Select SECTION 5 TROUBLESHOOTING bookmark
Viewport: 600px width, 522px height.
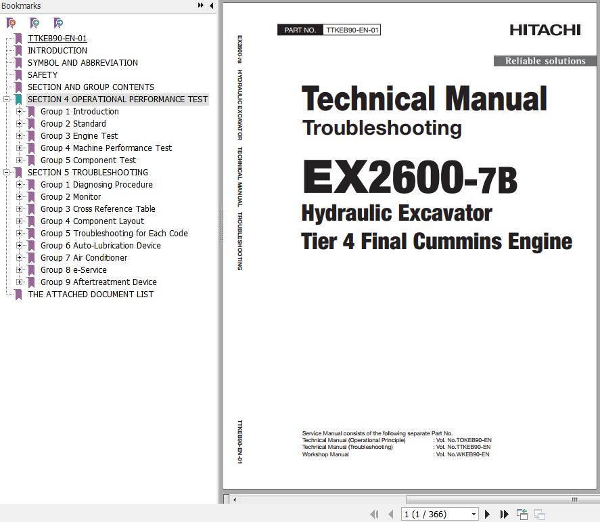[x=88, y=173]
